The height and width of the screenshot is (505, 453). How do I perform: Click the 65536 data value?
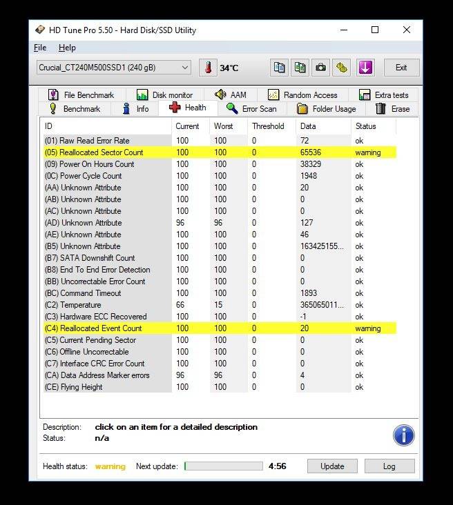[x=311, y=152]
